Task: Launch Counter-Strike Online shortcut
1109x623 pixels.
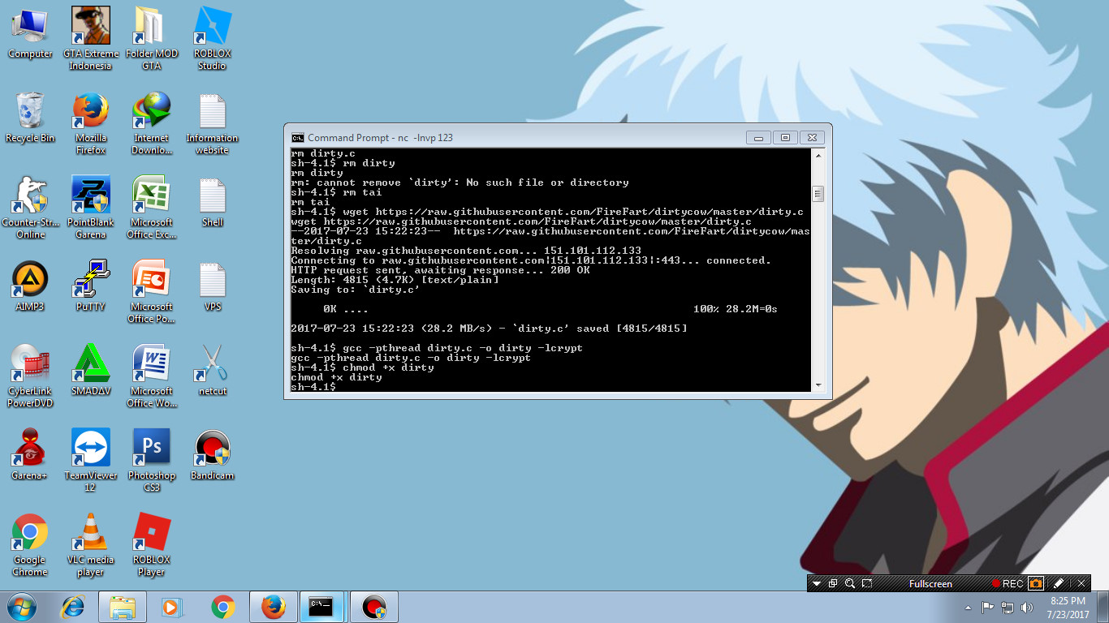Action: tap(30, 207)
